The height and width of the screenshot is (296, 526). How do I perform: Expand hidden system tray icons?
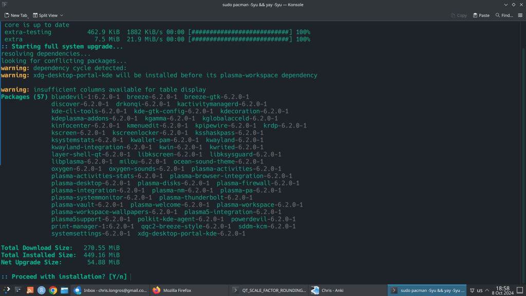pos(487,290)
